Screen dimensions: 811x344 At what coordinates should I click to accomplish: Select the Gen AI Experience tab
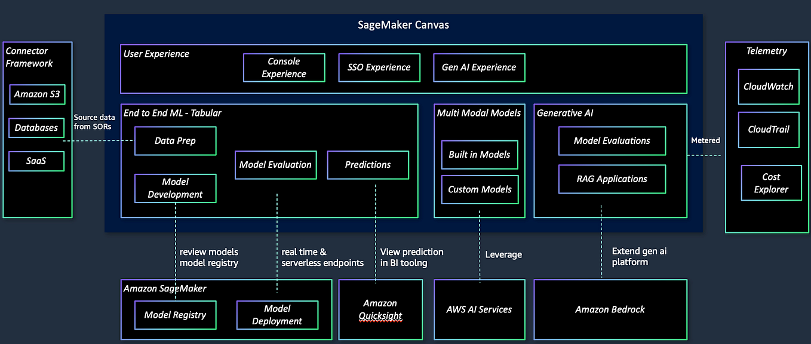point(479,67)
